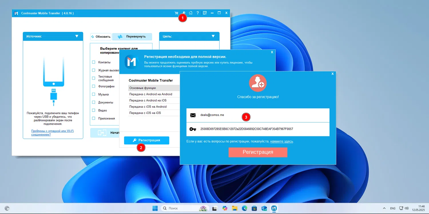Image resolution: width=429 pixels, height=214 pixels.
Task: Open File Explorer from the taskbar
Action: [235, 208]
